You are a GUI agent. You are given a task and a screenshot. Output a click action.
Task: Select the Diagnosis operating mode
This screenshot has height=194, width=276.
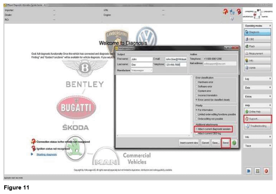pyautogui.click(x=257, y=32)
